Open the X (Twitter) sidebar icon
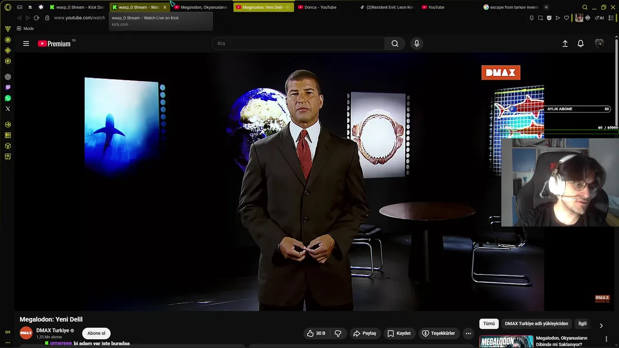 click(8, 109)
